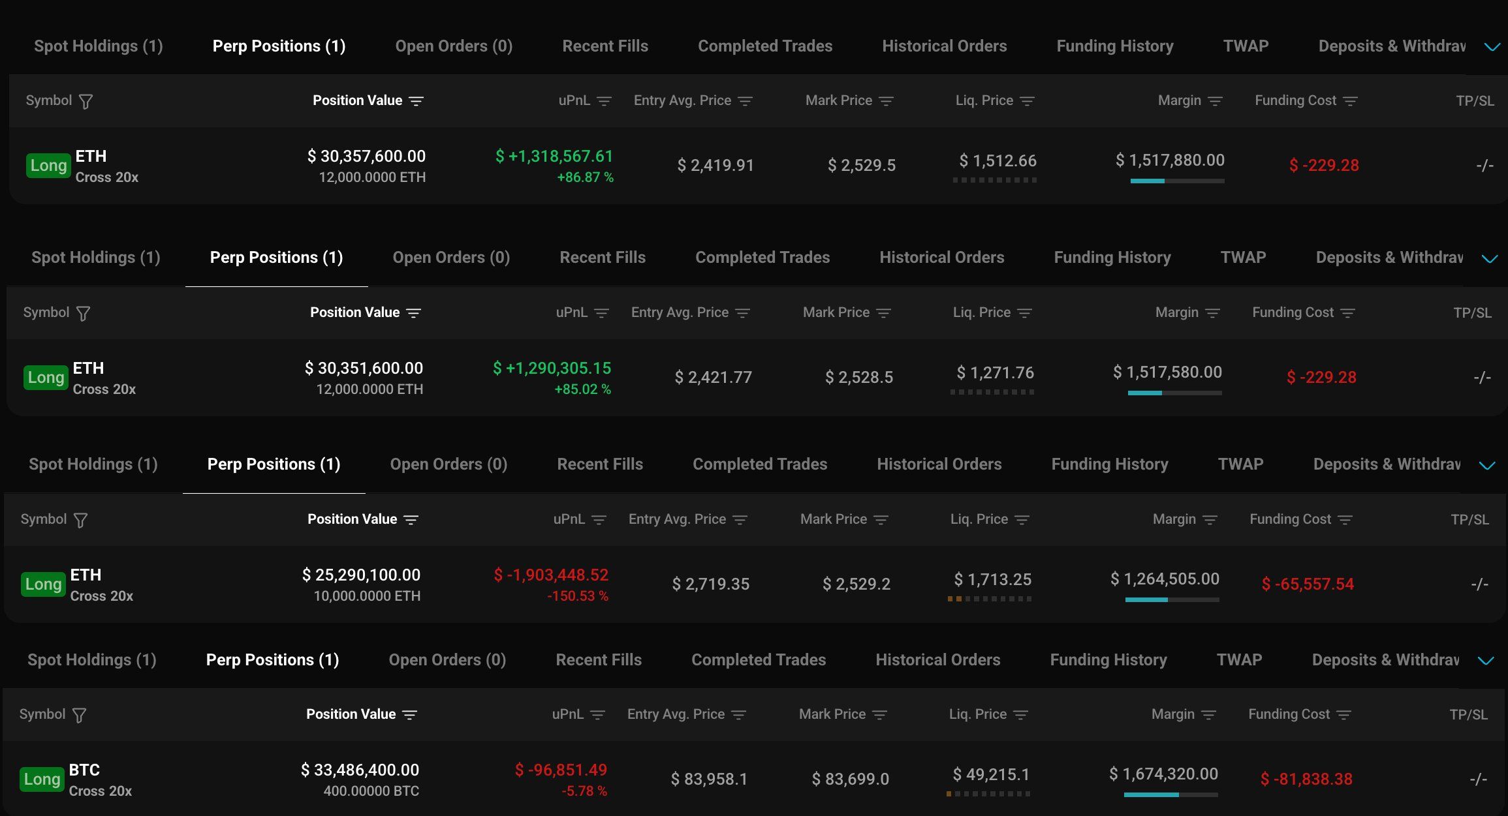
Task: Expand tab chevron in BTC panel
Action: pyautogui.click(x=1485, y=661)
